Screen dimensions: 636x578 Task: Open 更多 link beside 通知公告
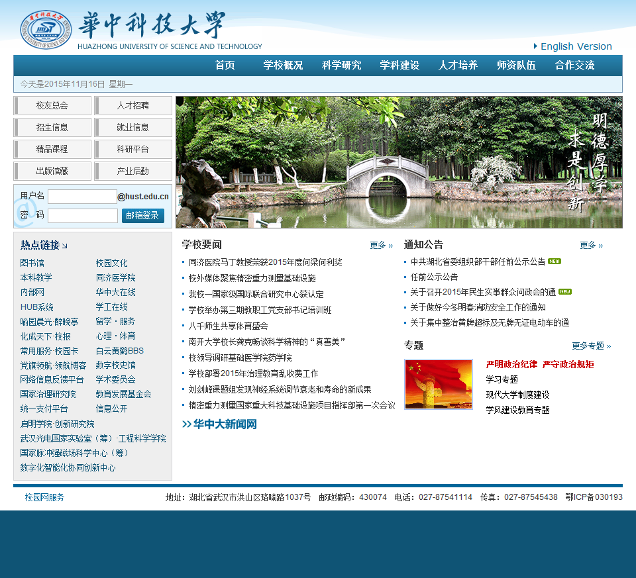point(592,245)
